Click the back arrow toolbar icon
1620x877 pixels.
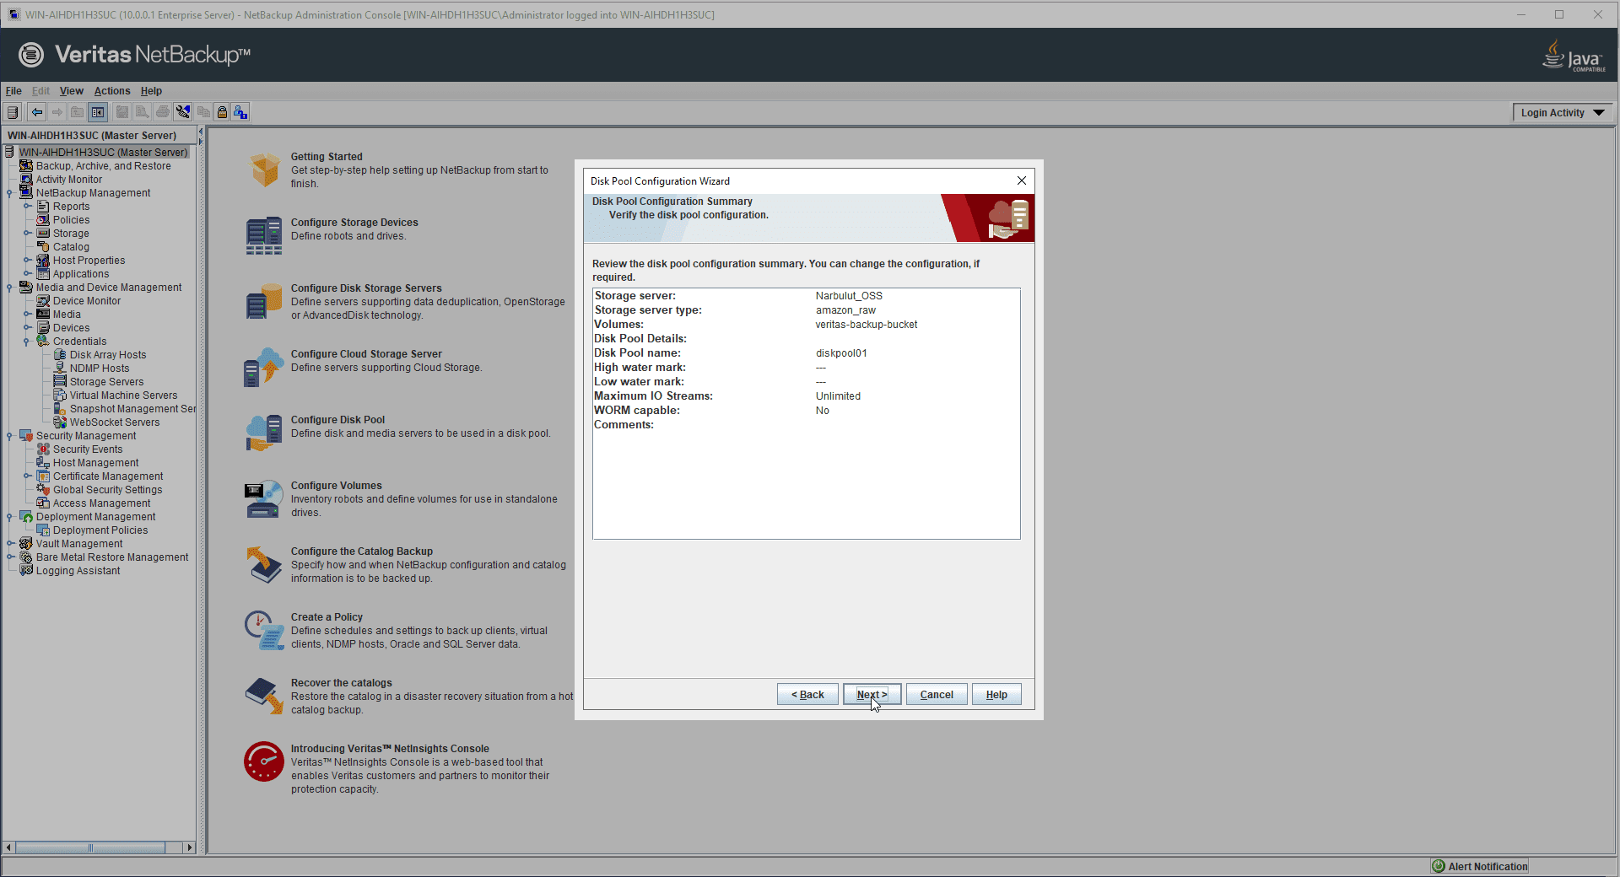tap(37, 112)
